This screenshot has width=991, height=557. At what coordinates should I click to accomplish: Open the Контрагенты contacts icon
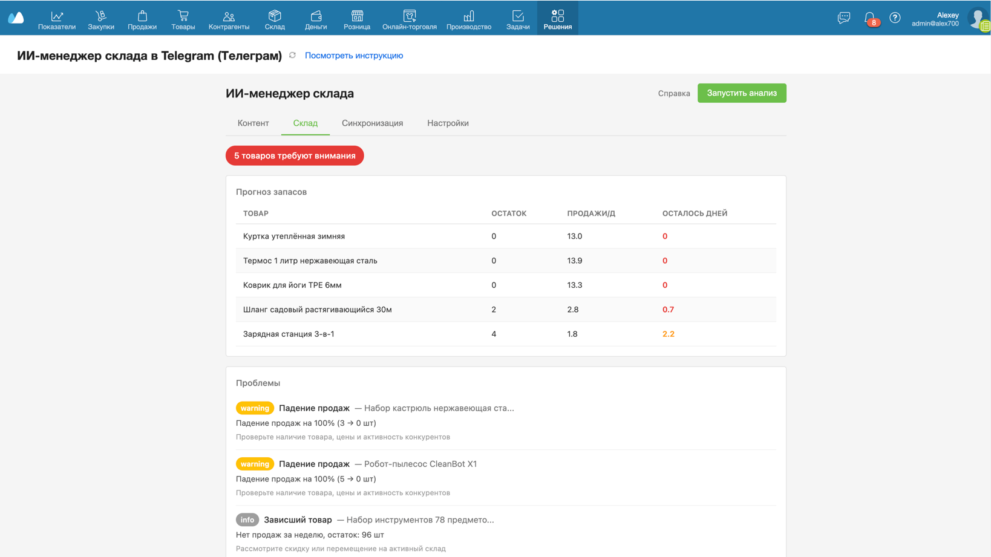click(x=229, y=16)
